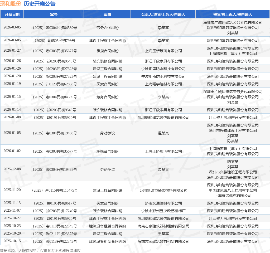Click case number (2025)沪0115民初115475号
This screenshot has height=253, width=270.
55,190
